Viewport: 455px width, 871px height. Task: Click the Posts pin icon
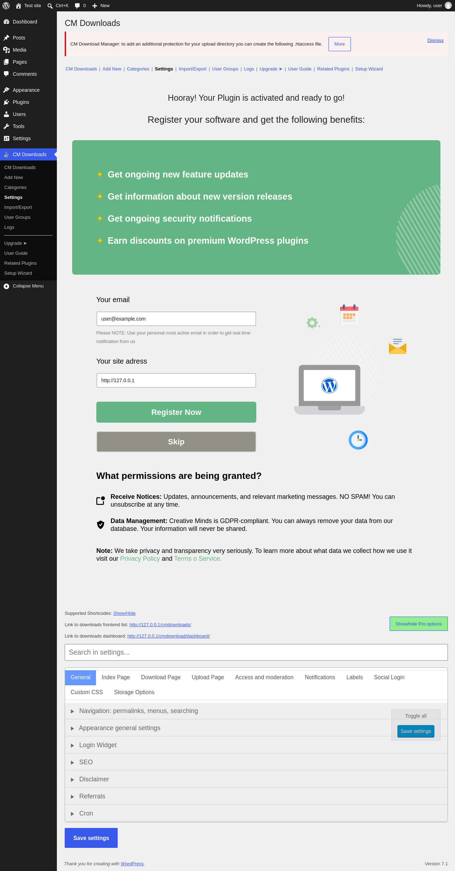(6, 38)
